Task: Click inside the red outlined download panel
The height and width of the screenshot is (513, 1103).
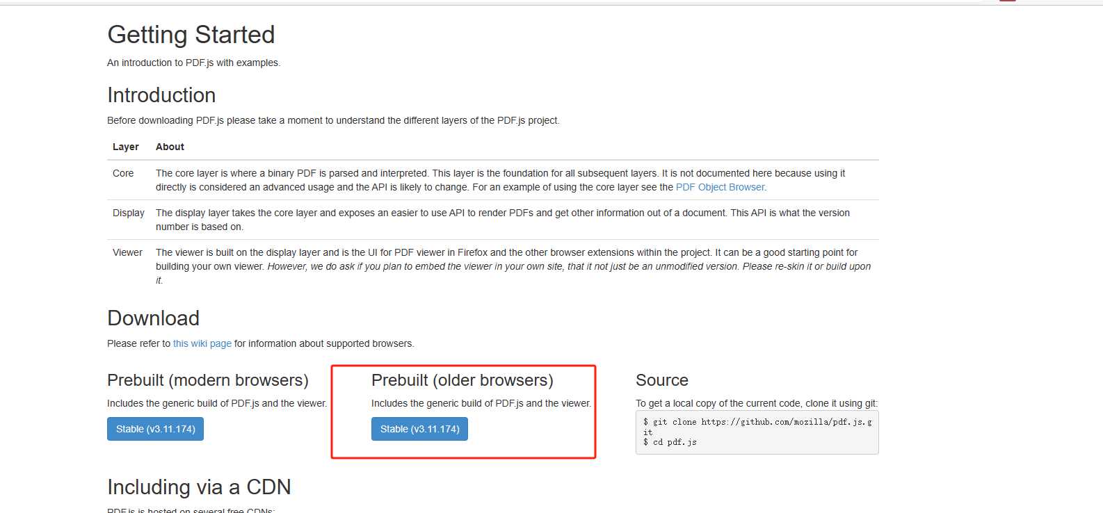Action: [462, 410]
